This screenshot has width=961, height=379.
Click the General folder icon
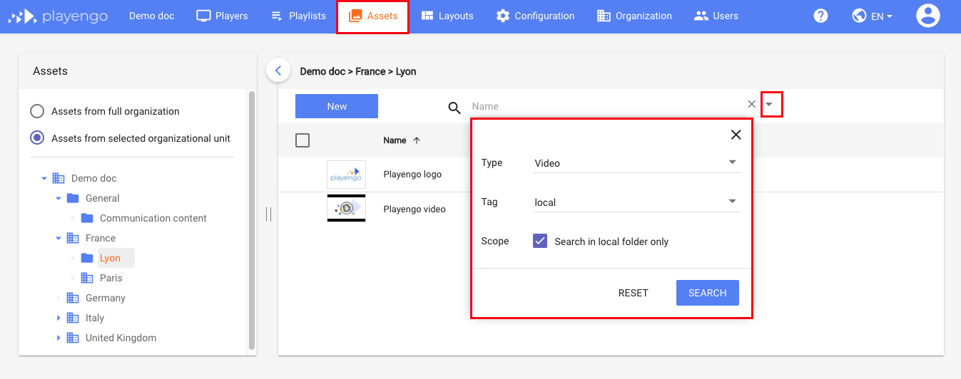click(x=73, y=198)
